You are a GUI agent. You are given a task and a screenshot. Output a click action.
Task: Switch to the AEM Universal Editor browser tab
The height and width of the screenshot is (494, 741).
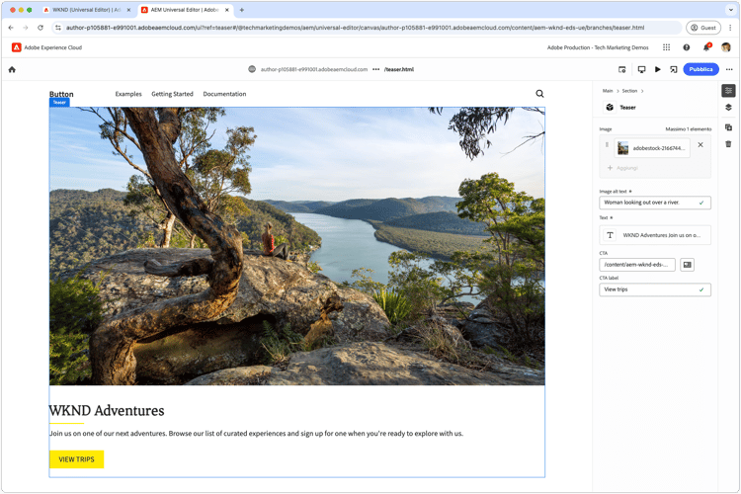185,10
